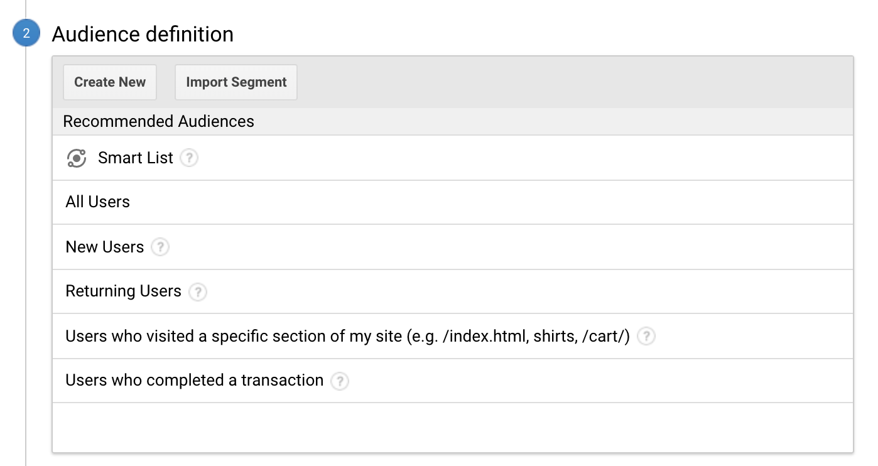Select the Smart List audience label
Image resolution: width=878 pixels, height=466 pixels.
(x=135, y=158)
